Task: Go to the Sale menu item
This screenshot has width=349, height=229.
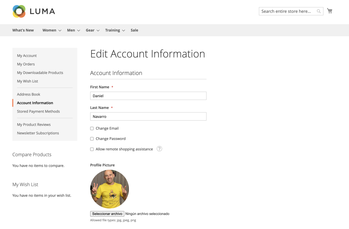Action: point(134,30)
